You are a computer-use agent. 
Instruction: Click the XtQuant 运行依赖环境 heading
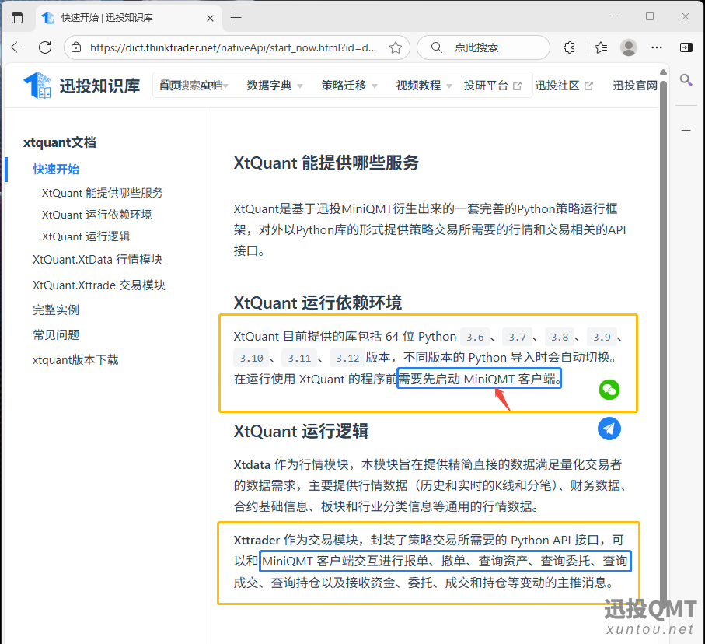click(317, 303)
